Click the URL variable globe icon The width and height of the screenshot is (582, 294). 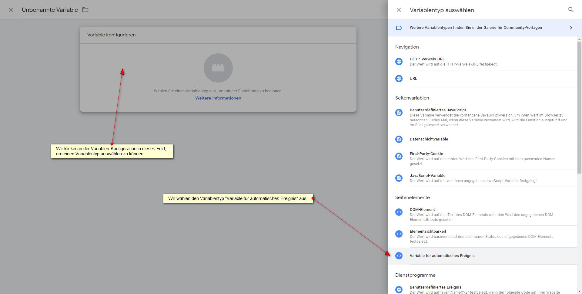[399, 79]
